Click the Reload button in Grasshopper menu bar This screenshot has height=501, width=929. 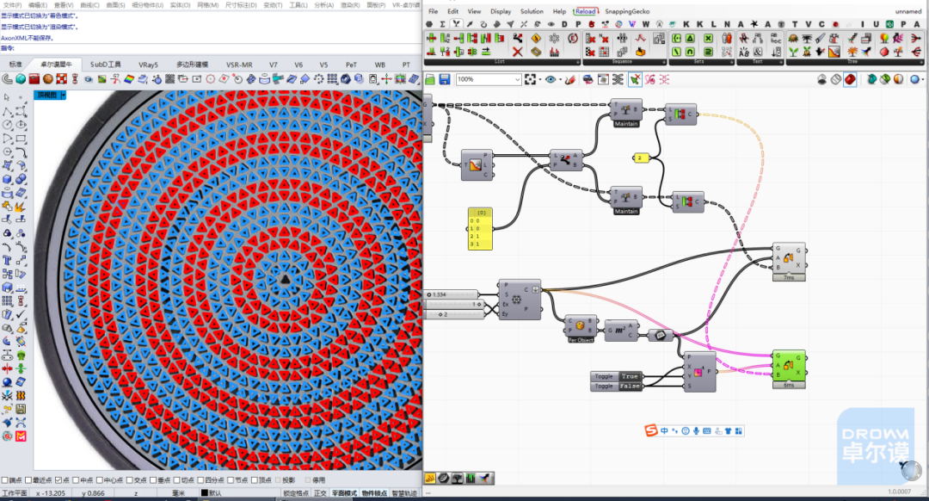point(586,11)
